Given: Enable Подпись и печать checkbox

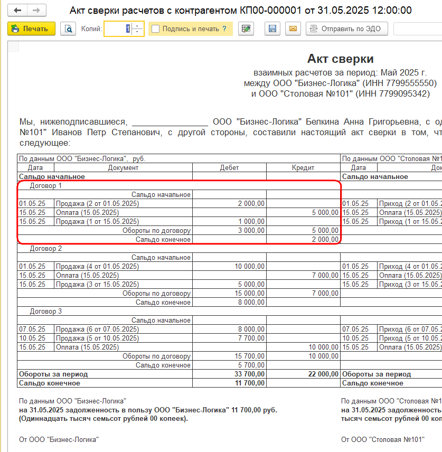Looking at the screenshot, I should coord(155,29).
